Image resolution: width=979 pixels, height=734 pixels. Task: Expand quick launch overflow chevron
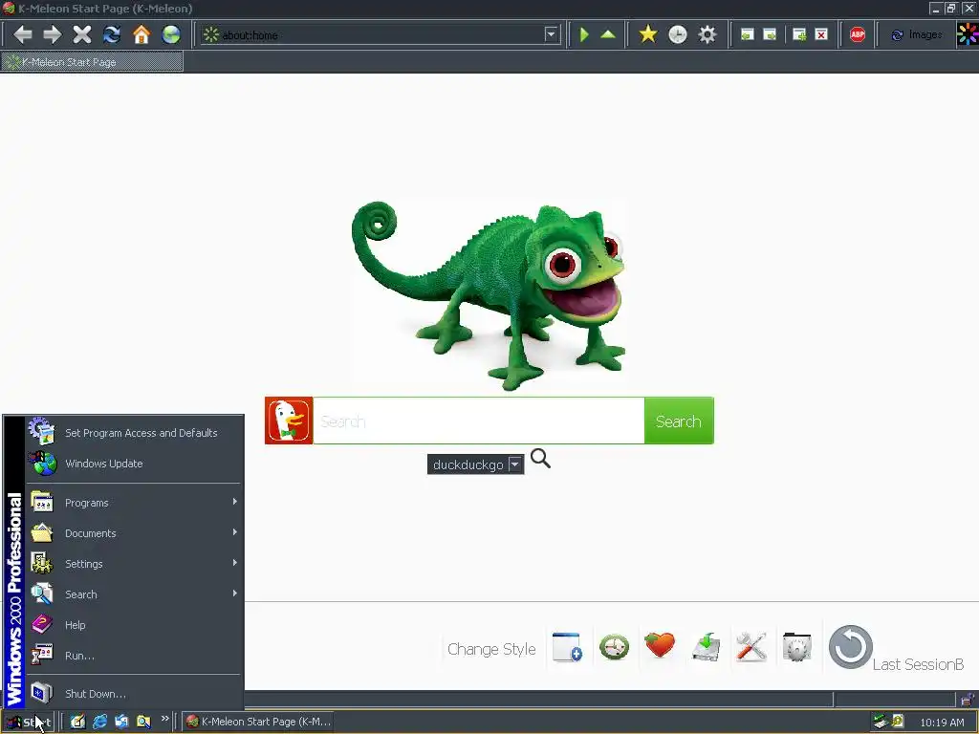(x=164, y=719)
